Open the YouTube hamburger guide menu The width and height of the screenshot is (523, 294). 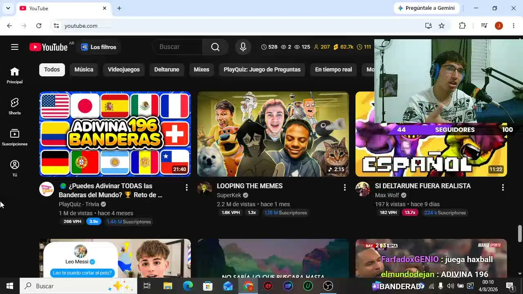pyautogui.click(x=15, y=47)
